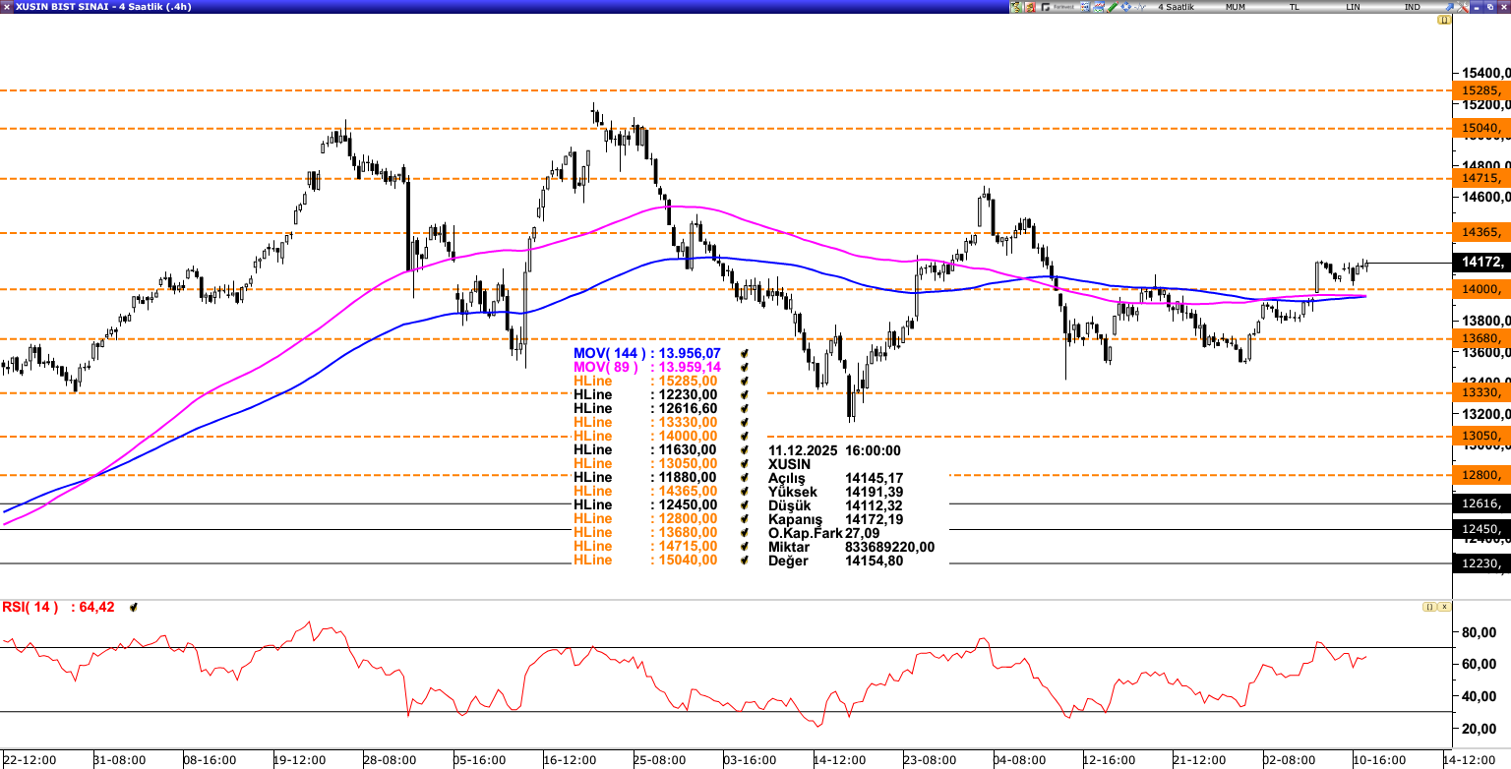Click the yellow badge icon above price axis
This screenshot has width=1511, height=769.
pyautogui.click(x=1444, y=20)
